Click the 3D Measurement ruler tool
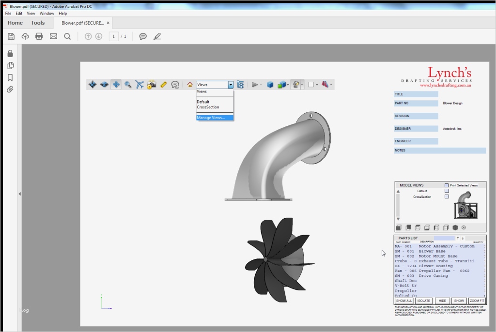Screen dimensions: 496x332 tap(163, 85)
